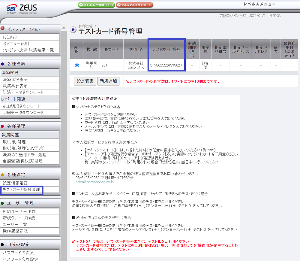Click the レベルＡメニュー label at top
The height and width of the screenshot is (261, 300).
[x=259, y=4]
